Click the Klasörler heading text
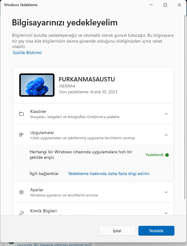 click(x=39, y=111)
